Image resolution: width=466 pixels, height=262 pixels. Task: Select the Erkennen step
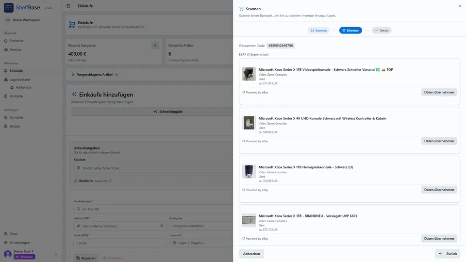coord(350,31)
